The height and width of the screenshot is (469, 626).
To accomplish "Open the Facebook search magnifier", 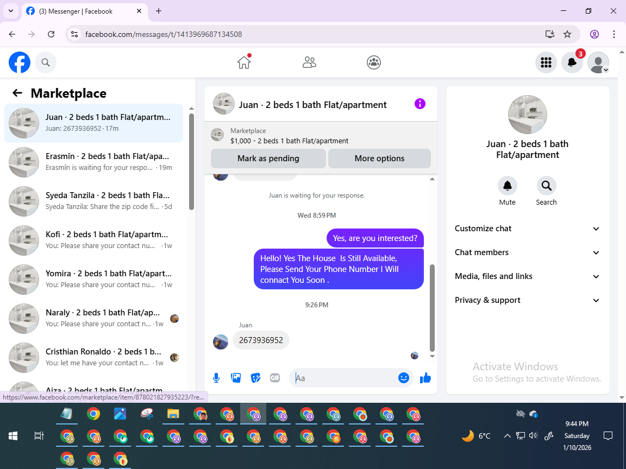I will click(x=46, y=62).
